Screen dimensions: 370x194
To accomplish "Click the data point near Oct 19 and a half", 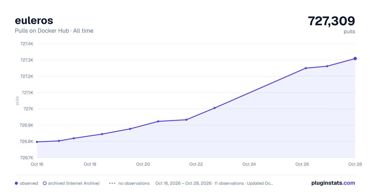I will (x=130, y=129).
